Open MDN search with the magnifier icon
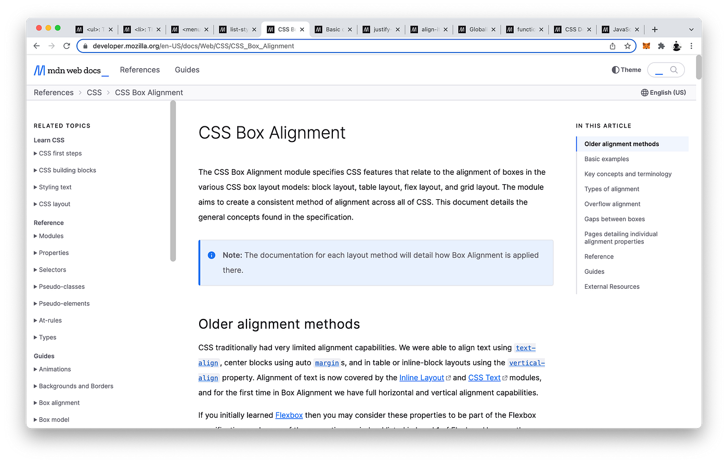This screenshot has height=463, width=728. click(x=674, y=70)
